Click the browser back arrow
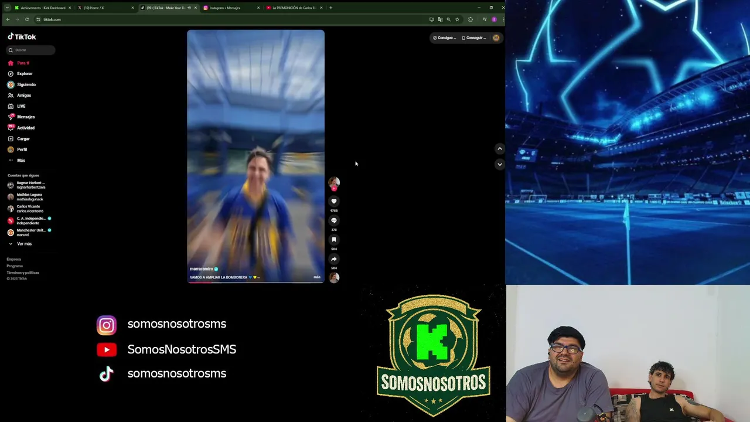Screen dimensions: 750x422 pos(8,19)
